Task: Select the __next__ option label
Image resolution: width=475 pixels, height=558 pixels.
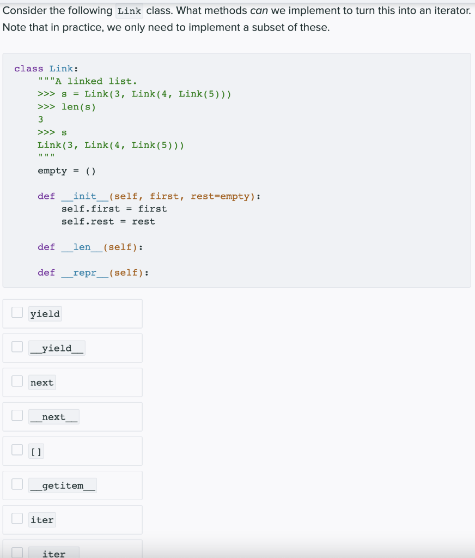Action: click(53, 416)
